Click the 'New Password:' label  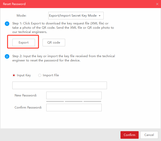[26, 95]
